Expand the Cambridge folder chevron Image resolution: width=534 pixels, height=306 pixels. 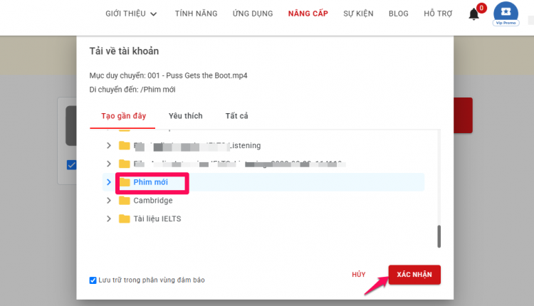(x=109, y=201)
